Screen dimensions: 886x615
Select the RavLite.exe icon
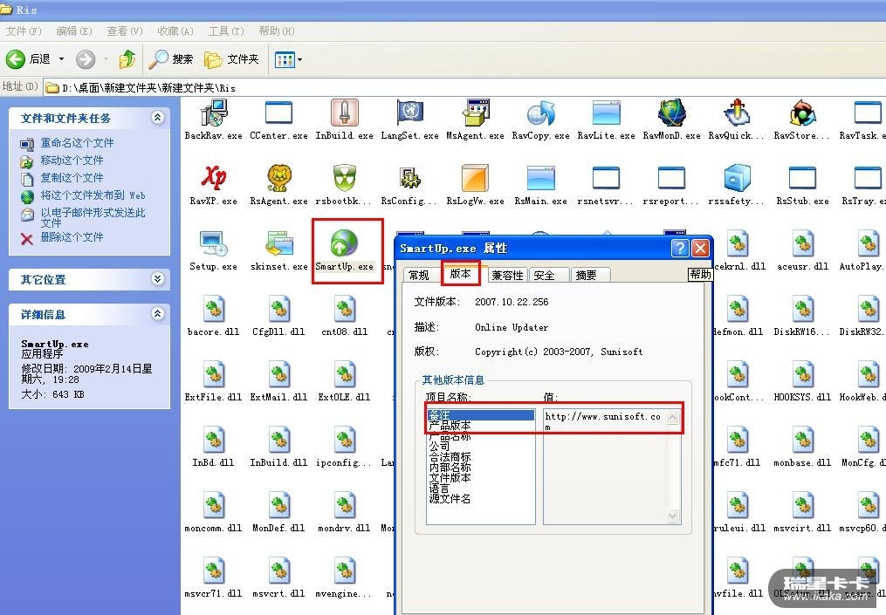click(x=607, y=113)
